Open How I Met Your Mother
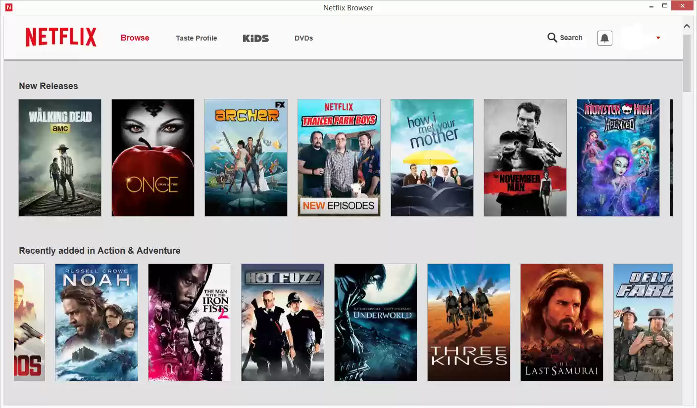This screenshot has width=697, height=408. click(x=432, y=157)
